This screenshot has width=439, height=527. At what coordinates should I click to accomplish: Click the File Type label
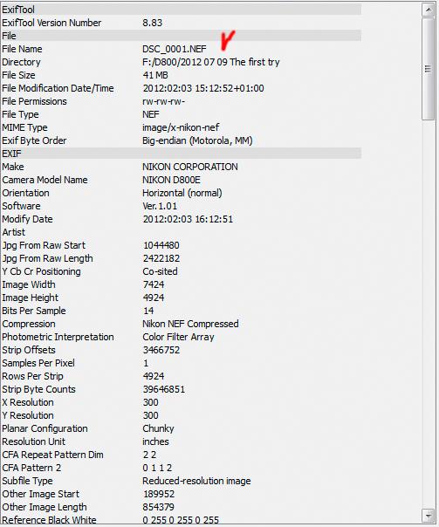pyautogui.click(x=20, y=114)
